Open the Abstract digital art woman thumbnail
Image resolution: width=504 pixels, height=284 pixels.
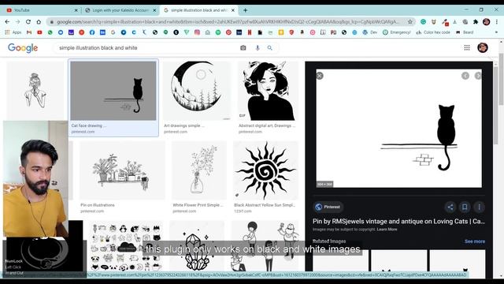(268, 91)
